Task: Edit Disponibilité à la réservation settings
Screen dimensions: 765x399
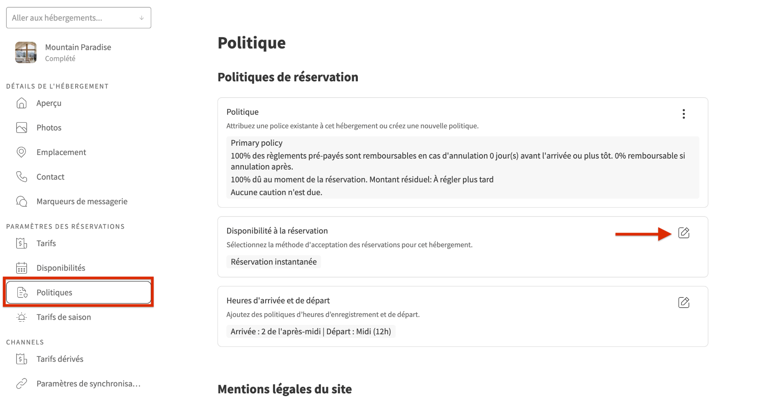Action: (x=684, y=233)
